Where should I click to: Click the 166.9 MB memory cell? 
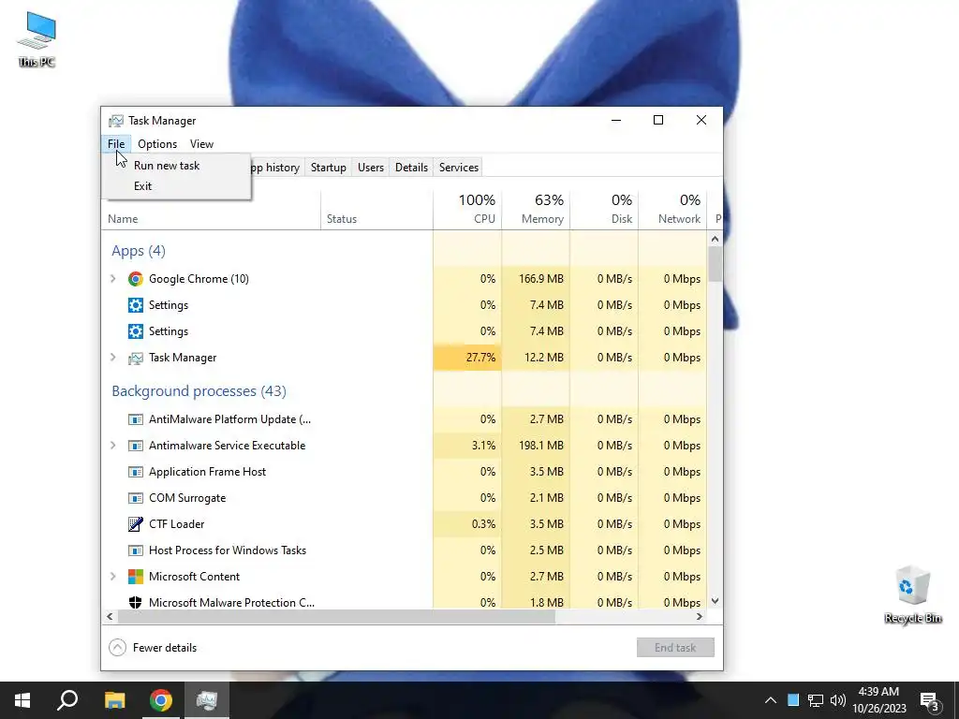pyautogui.click(x=536, y=279)
